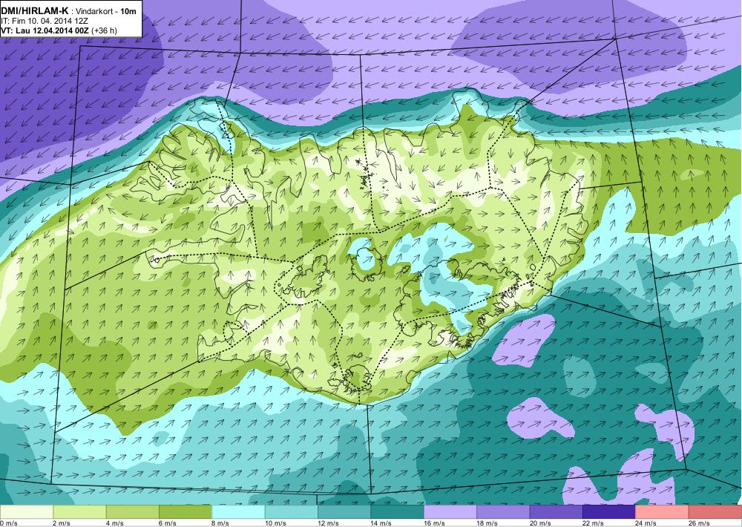742x527 pixels.
Task: Click the legend swatch for 20–22 m/s
Action: (556, 512)
